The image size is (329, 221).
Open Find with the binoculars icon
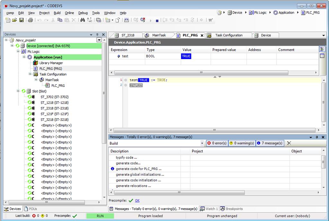83,20
